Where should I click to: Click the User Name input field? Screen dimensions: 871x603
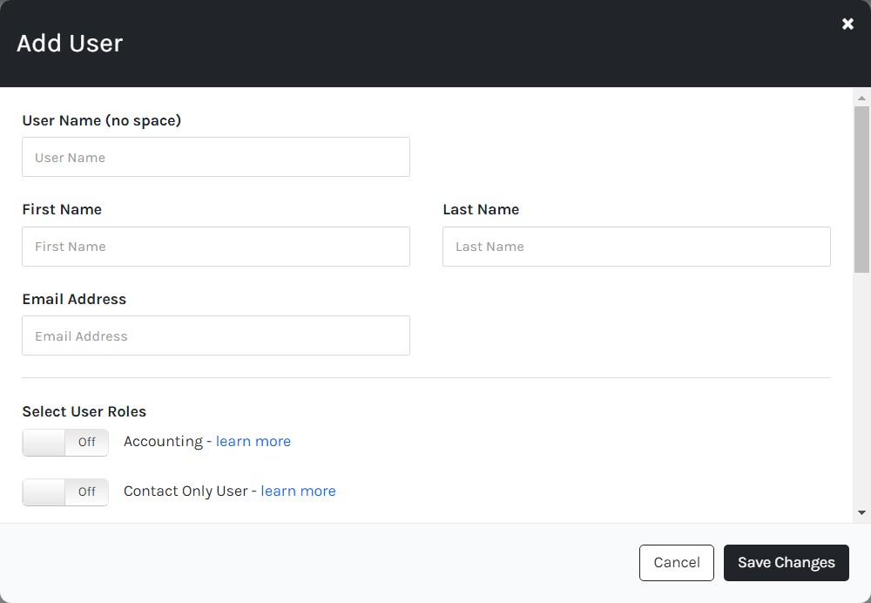point(216,157)
